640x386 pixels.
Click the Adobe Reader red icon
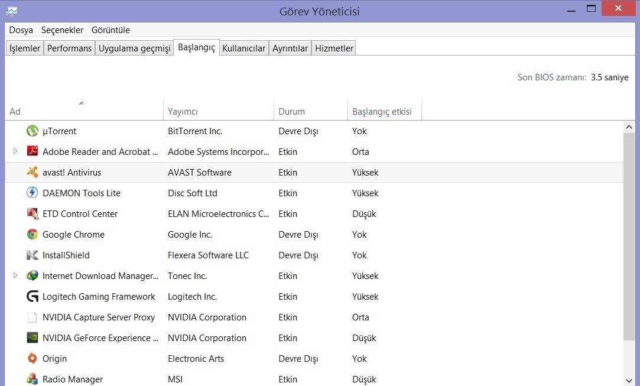click(33, 151)
